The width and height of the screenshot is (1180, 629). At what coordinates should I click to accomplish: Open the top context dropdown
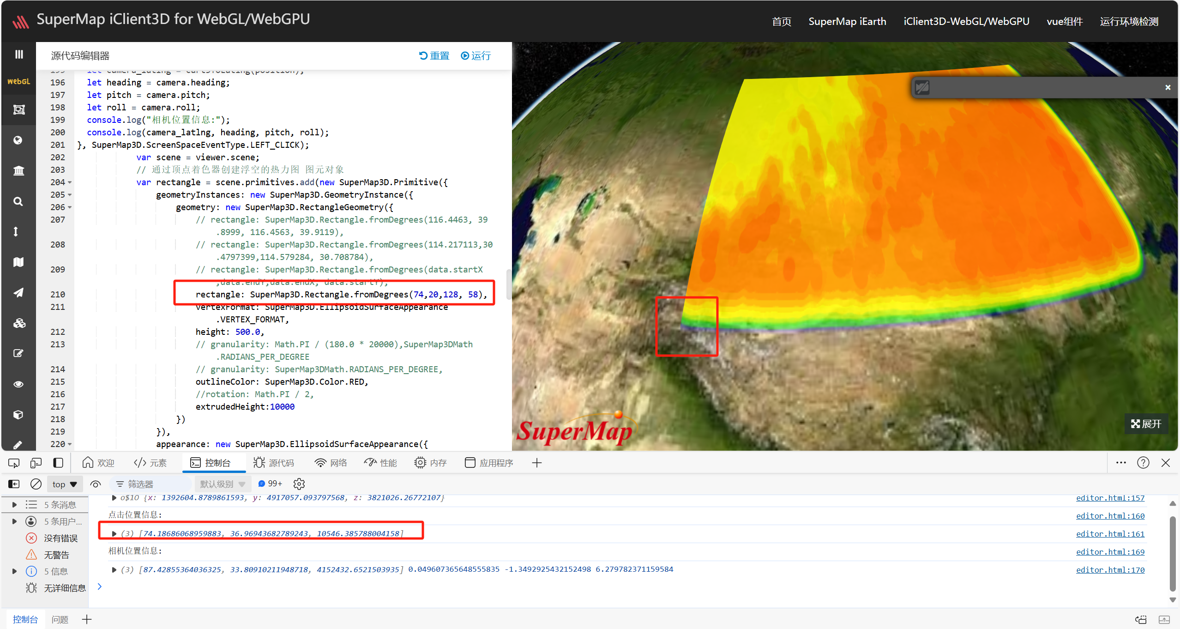[x=65, y=484]
